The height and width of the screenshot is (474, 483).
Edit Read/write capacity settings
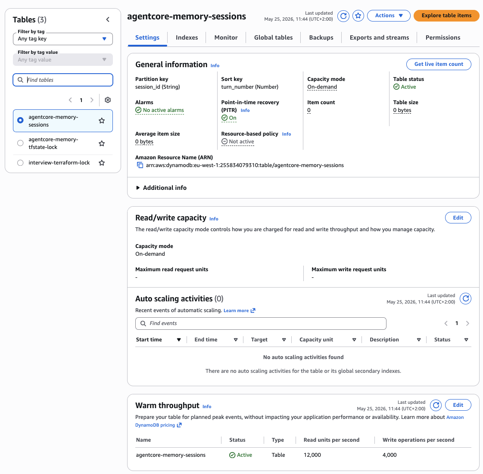pyautogui.click(x=458, y=217)
